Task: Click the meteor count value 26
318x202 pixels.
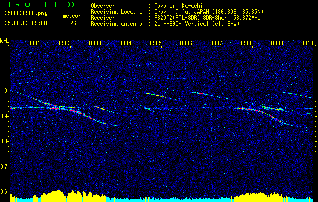Action: 73,23
